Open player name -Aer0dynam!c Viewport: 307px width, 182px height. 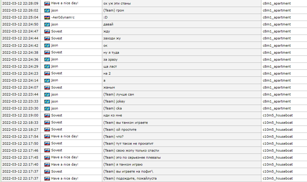63,17
